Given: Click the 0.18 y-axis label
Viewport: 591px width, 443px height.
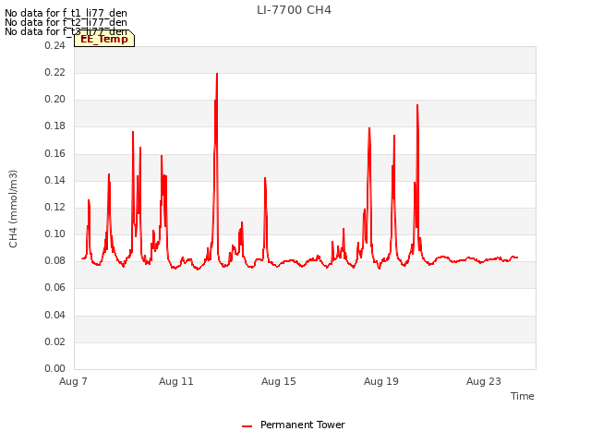Looking at the screenshot, I should pyautogui.click(x=55, y=126).
